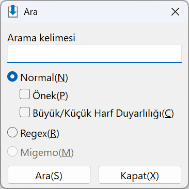Click the Arama kelimesi label
The image size is (189, 189).
click(x=41, y=38)
